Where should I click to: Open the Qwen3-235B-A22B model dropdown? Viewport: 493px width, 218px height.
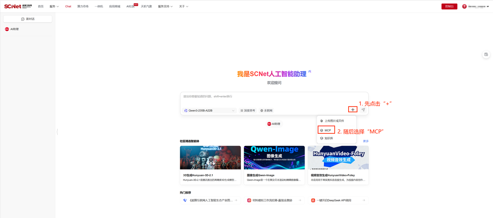[209, 110]
